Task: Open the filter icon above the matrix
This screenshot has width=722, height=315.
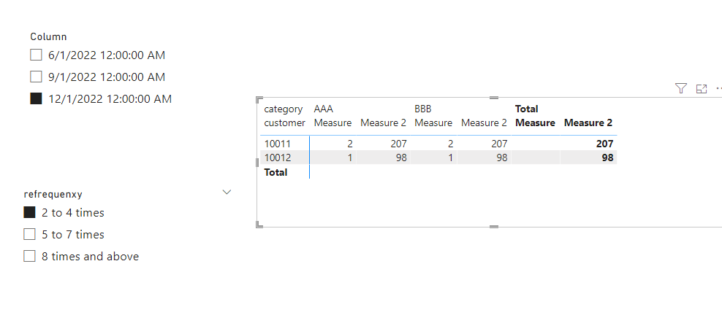Action: tap(681, 89)
